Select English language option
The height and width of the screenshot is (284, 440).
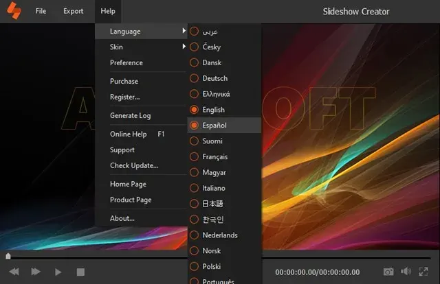tap(225, 110)
